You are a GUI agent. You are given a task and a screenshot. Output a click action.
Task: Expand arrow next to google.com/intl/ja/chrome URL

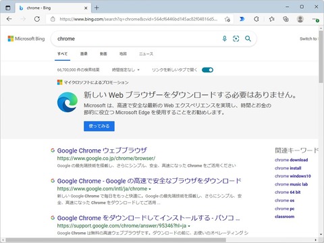point(150,189)
